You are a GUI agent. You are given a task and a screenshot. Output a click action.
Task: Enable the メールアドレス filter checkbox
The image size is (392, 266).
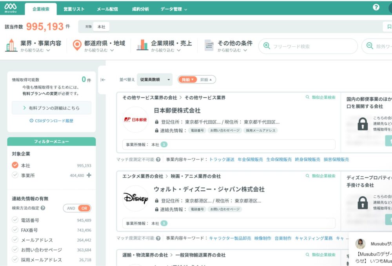[x=15, y=240]
